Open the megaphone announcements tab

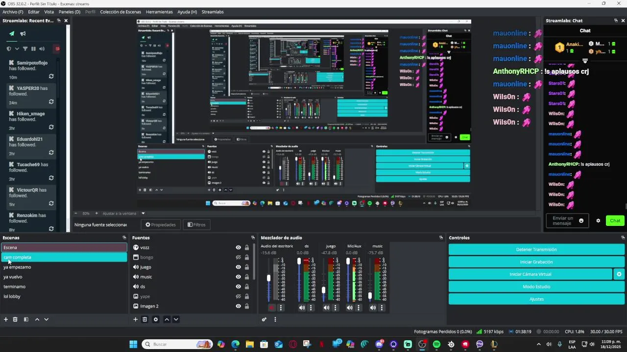point(23,34)
